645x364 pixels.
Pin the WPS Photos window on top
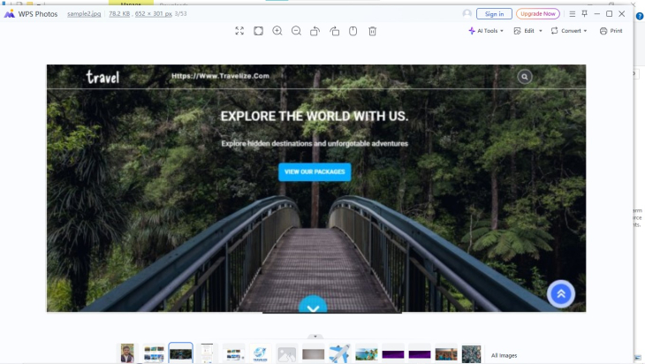(x=584, y=14)
